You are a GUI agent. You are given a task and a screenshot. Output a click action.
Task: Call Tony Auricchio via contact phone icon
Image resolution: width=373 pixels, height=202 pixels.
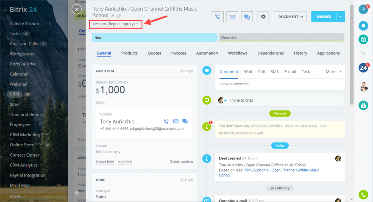tap(166, 121)
